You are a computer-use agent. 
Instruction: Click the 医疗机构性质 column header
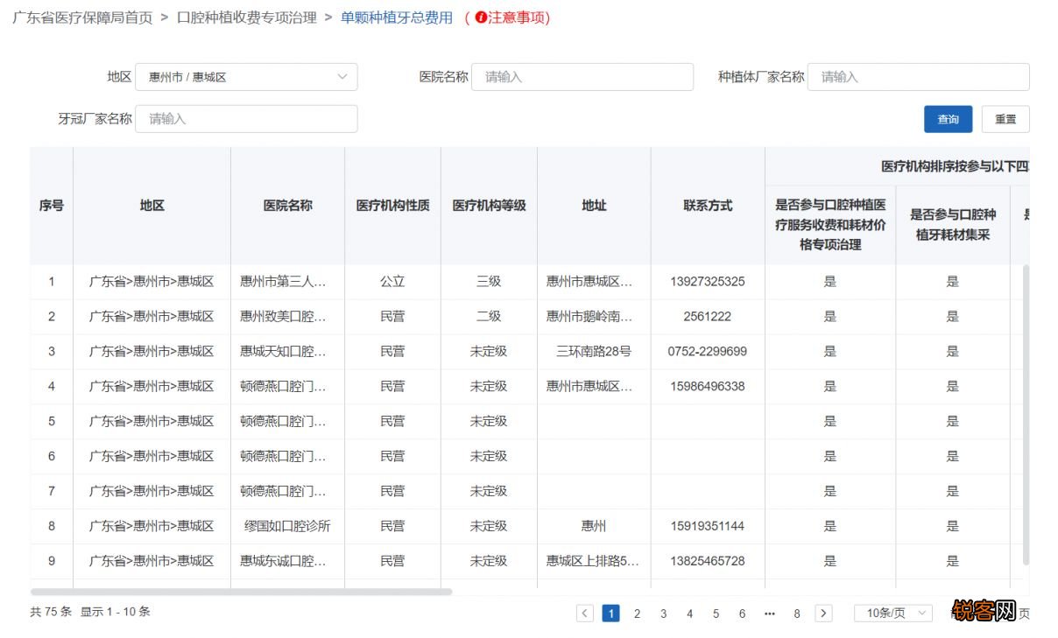tap(392, 206)
